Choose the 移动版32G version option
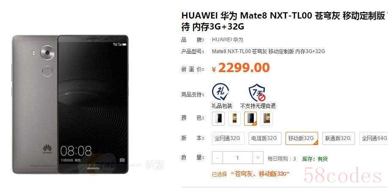388x188 pixels. 302,138
